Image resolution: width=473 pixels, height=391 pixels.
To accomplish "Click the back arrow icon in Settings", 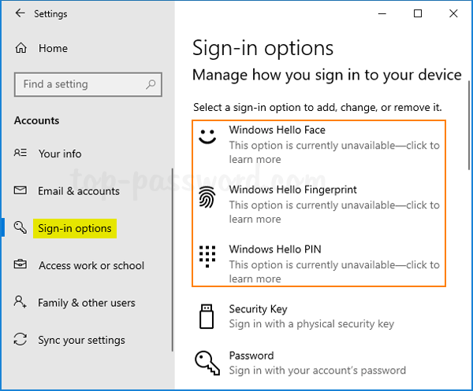I will [x=20, y=13].
